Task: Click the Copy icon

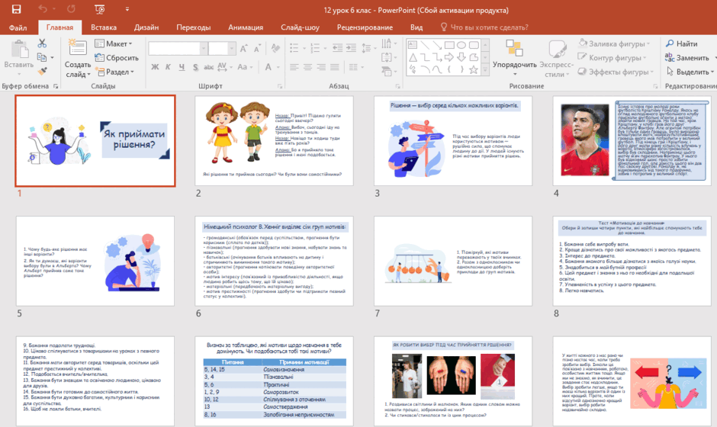Action: coord(42,58)
